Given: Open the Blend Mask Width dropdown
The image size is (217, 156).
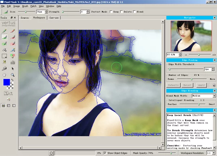Looking at the screenshot, I should pyautogui.click(x=204, y=95).
